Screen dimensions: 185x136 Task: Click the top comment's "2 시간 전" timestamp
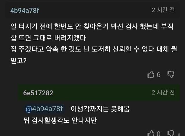pyautogui.click(x=163, y=10)
